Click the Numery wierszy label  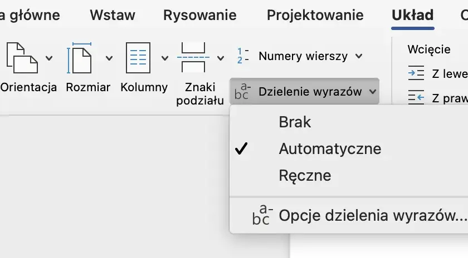pos(303,56)
